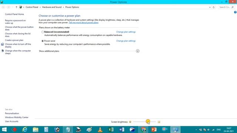Viewport: 237px width, 133px height.
Task: Expand breadcrumb arrow after Hardware and Sound
Action: point(63,7)
